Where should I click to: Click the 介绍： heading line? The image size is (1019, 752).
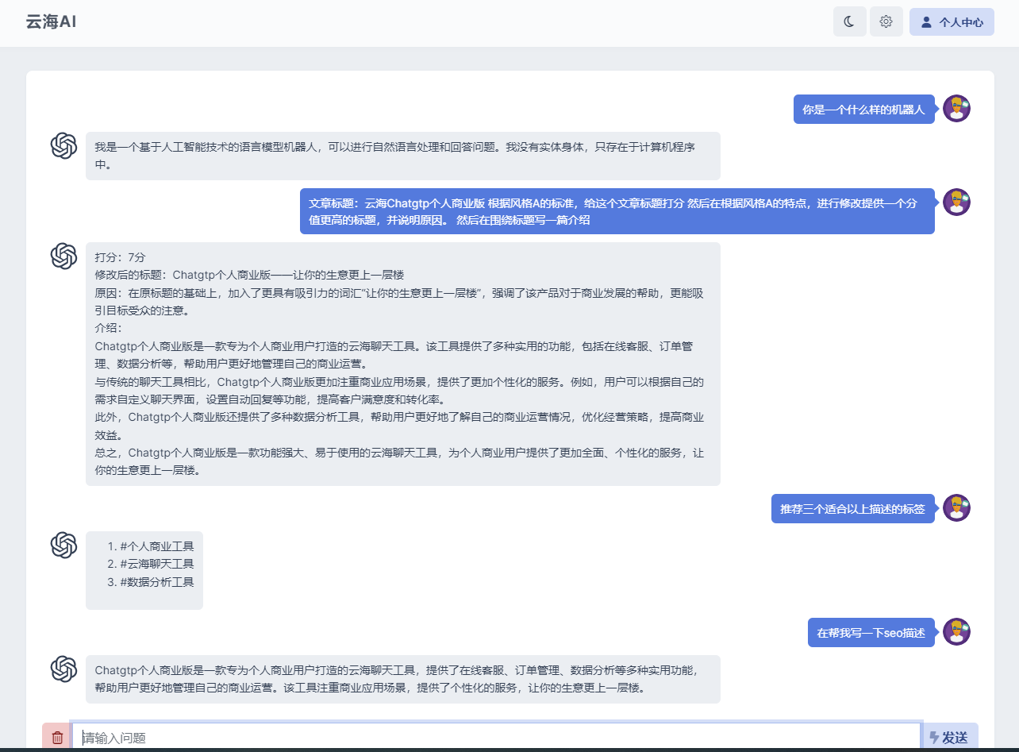pos(109,328)
